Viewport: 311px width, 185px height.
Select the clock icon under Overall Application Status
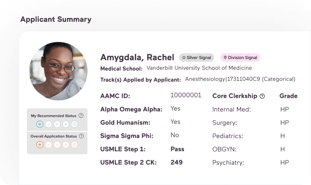74,145
